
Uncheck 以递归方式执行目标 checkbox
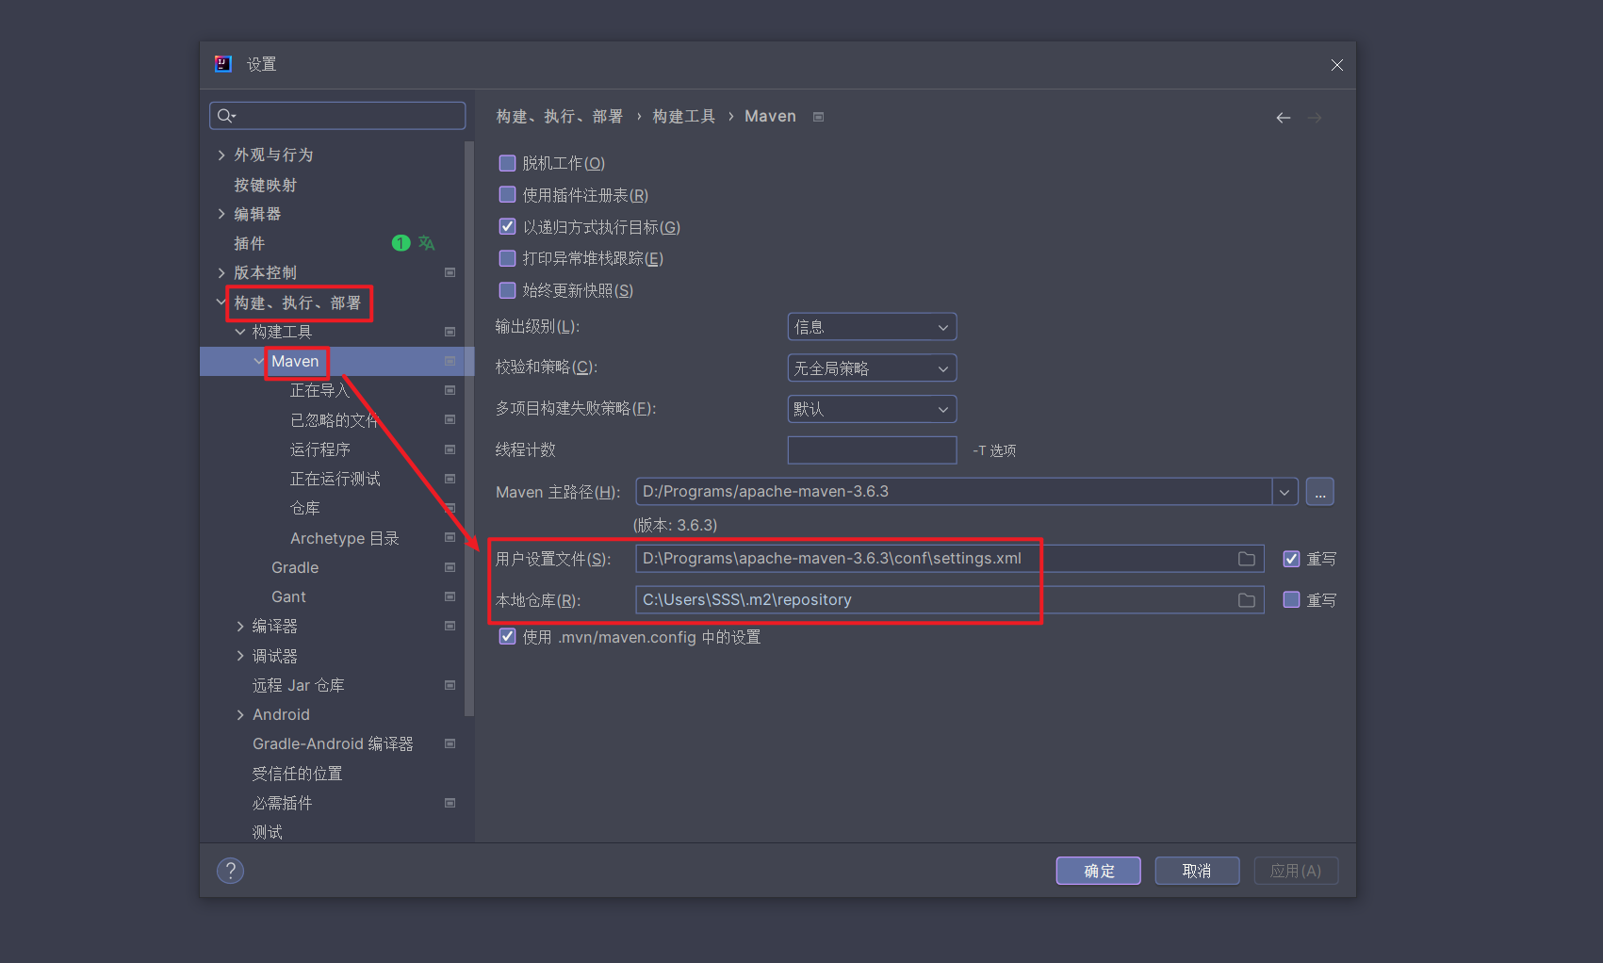(507, 226)
